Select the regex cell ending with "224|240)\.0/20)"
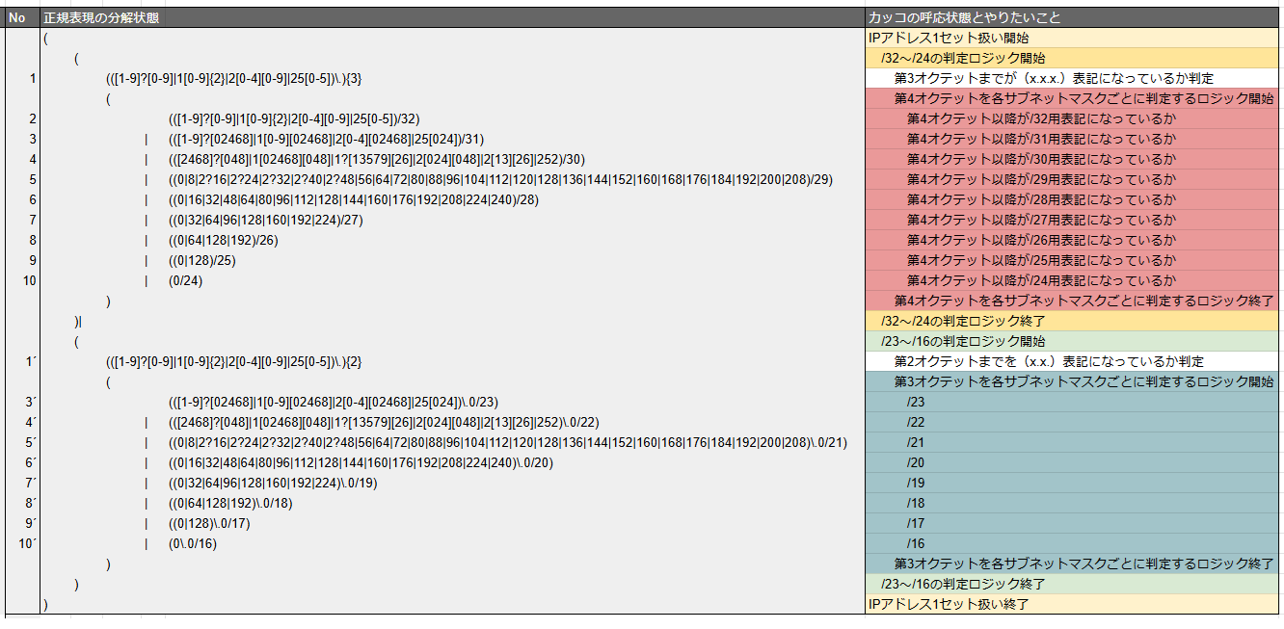 (453, 463)
